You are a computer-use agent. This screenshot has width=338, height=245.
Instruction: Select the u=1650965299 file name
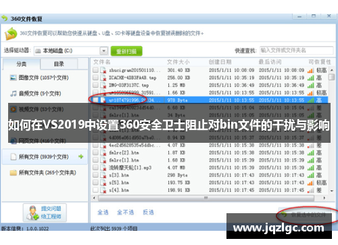(x=135, y=93)
